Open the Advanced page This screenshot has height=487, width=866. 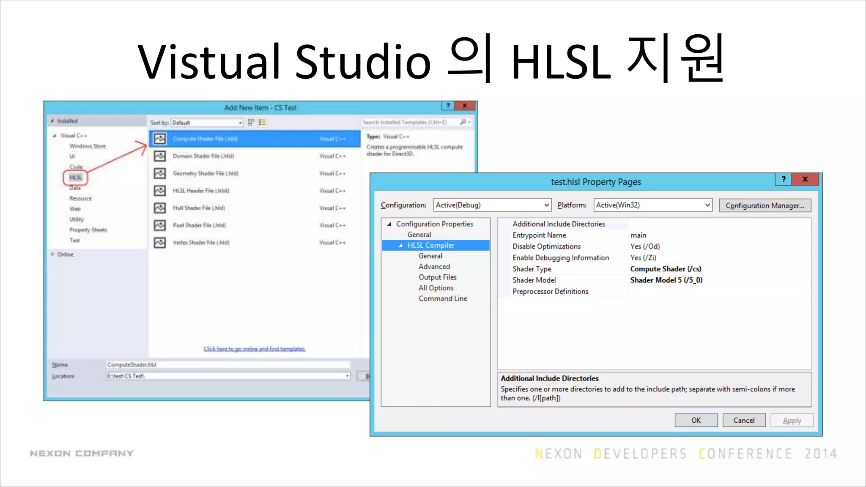pos(434,266)
